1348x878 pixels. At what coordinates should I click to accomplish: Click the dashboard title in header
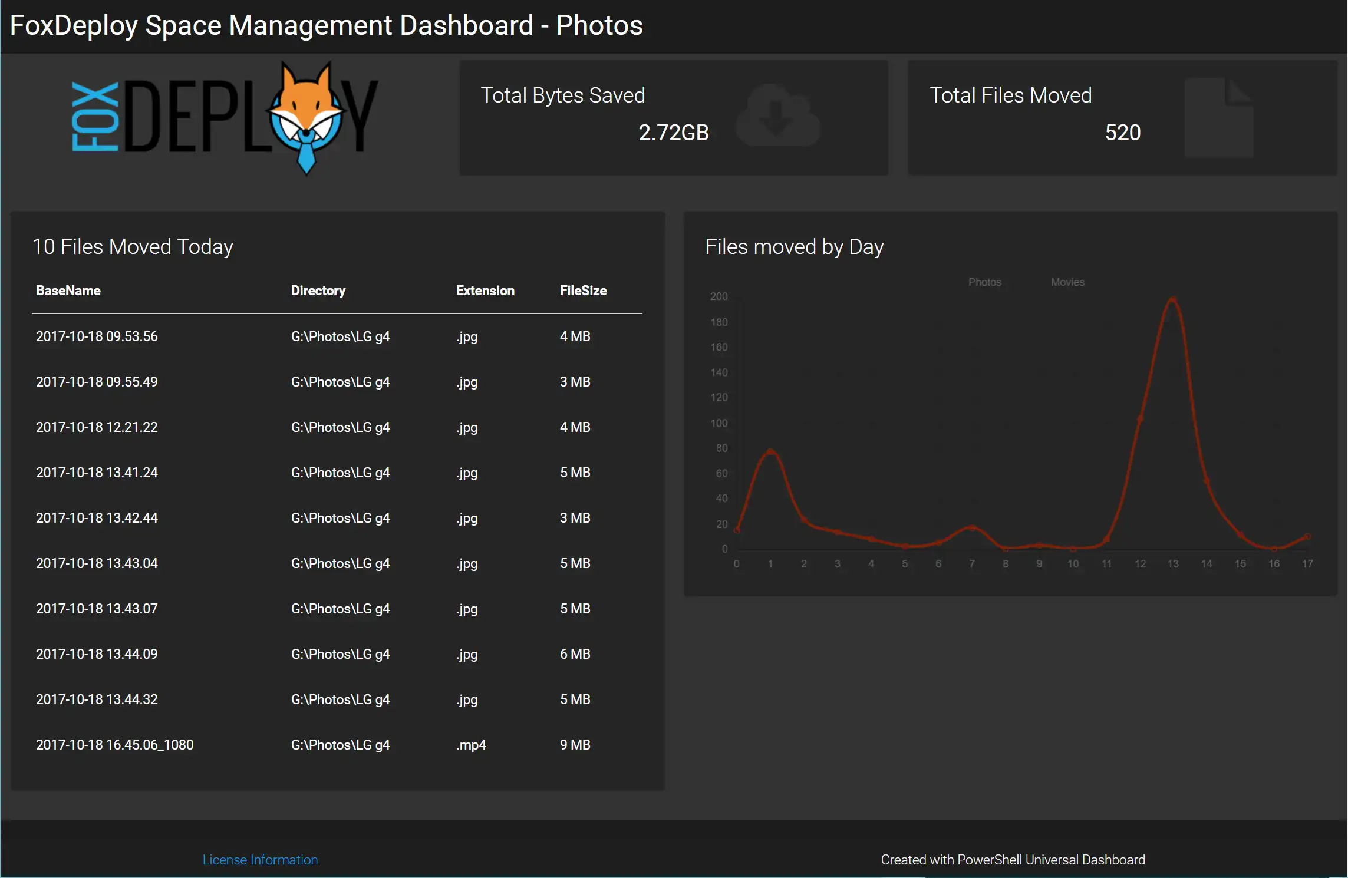click(x=326, y=25)
